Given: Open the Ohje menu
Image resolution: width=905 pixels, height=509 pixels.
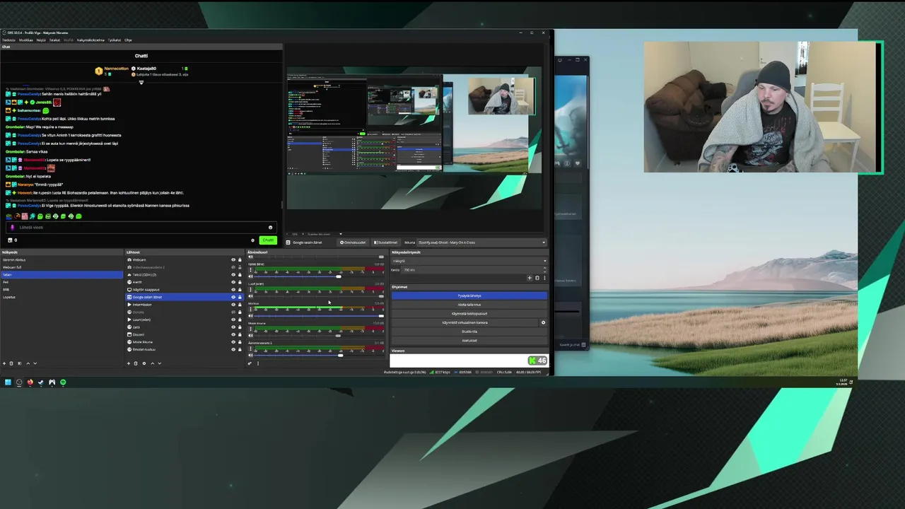Looking at the screenshot, I should click(x=128, y=40).
